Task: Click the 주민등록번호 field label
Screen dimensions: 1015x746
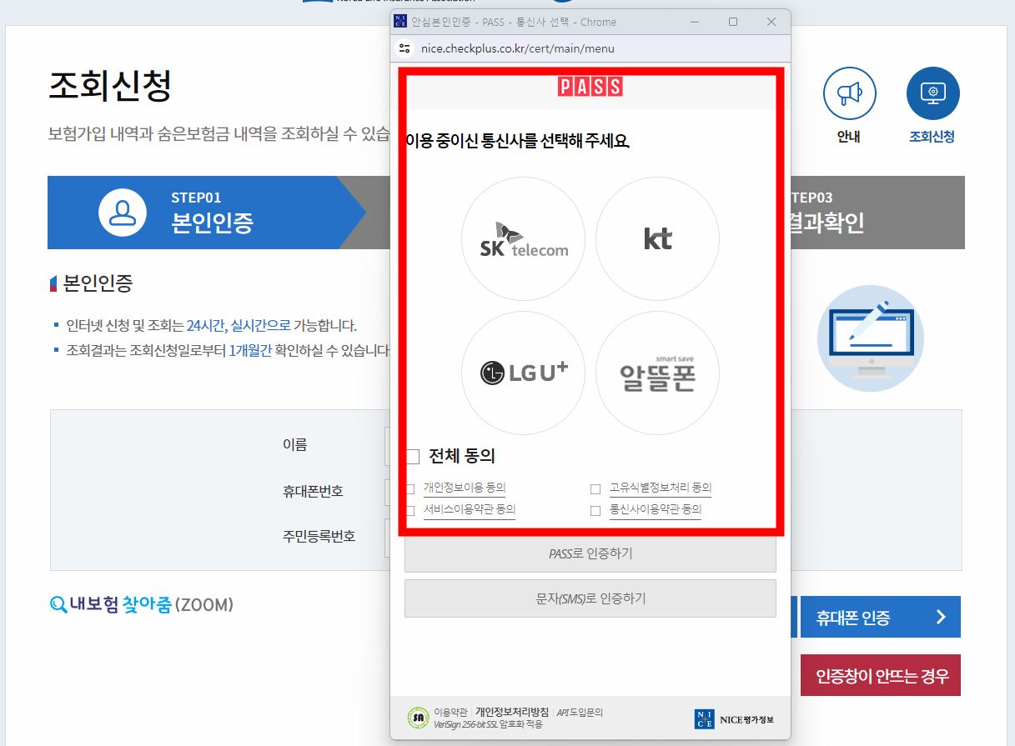Action: pyautogui.click(x=319, y=536)
